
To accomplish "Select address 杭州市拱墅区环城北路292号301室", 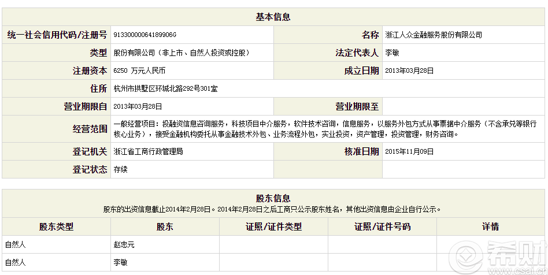I will click(166, 89).
